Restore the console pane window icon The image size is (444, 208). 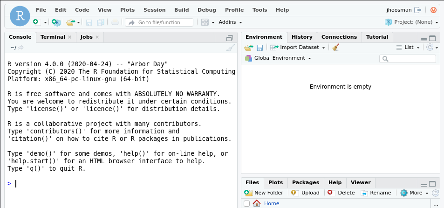coord(230,38)
